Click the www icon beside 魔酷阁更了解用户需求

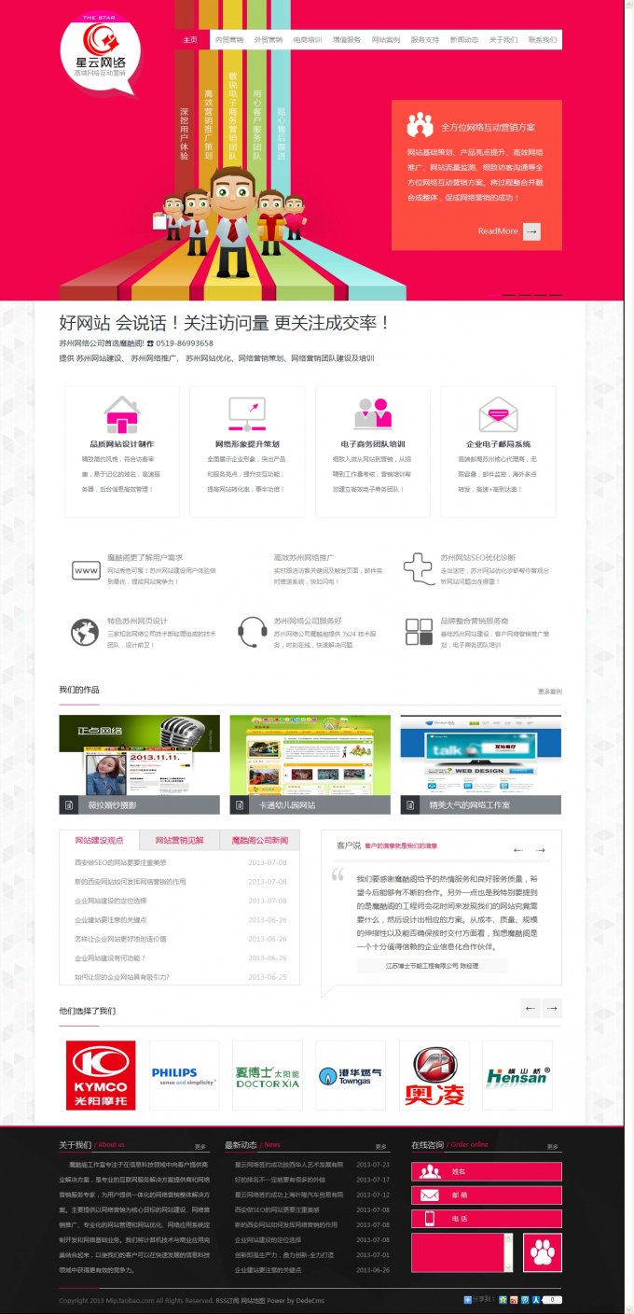click(86, 571)
